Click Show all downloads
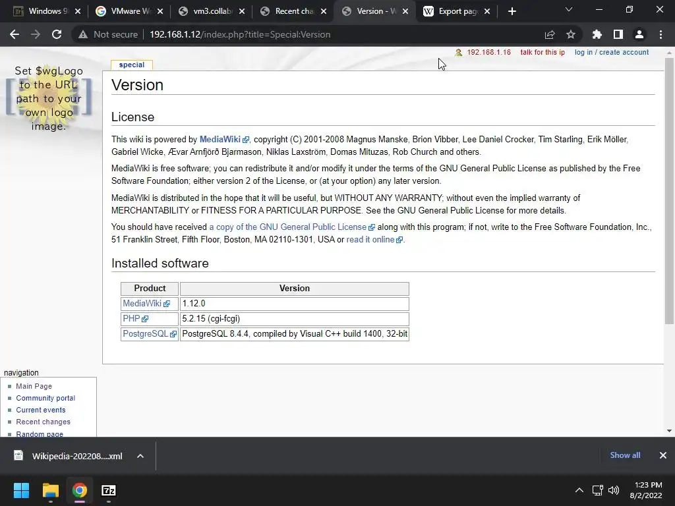Image resolution: width=675 pixels, height=506 pixels. pos(625,455)
